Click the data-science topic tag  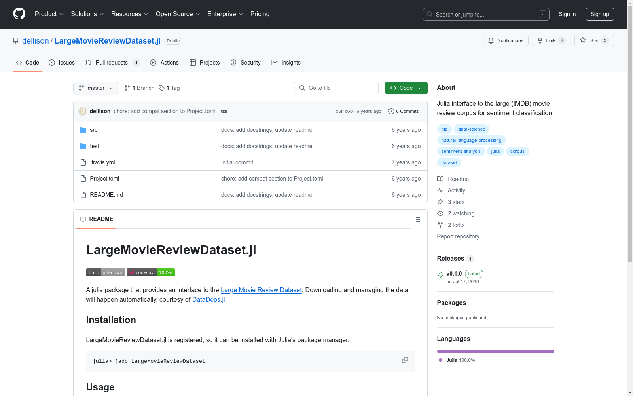[x=472, y=129]
